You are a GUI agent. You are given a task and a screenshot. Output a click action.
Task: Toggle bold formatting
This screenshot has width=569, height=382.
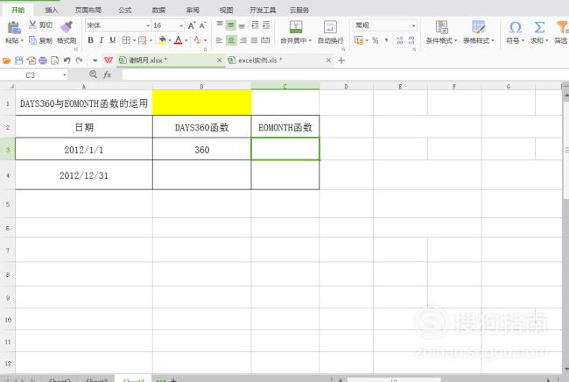point(91,40)
